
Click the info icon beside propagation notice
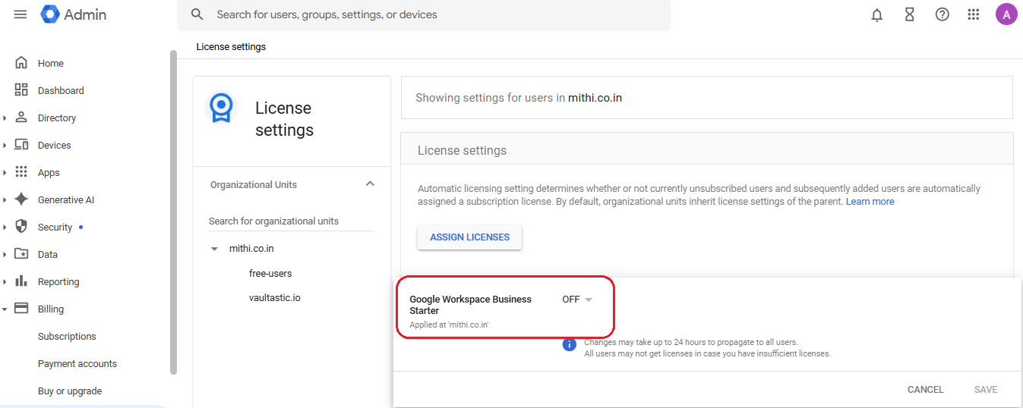[x=570, y=345]
